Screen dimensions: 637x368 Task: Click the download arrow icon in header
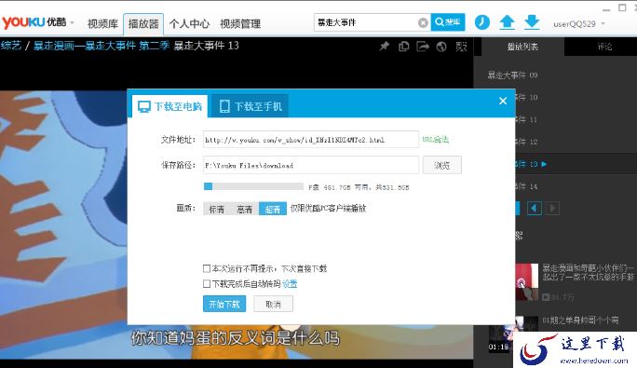(x=532, y=22)
